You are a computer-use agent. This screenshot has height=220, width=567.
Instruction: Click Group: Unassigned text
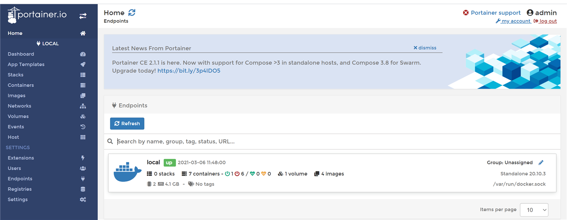tap(510, 162)
